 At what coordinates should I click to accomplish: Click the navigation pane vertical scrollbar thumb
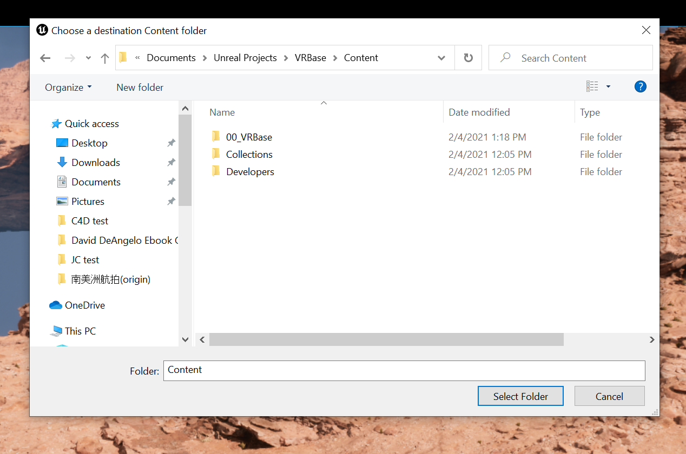click(x=186, y=161)
